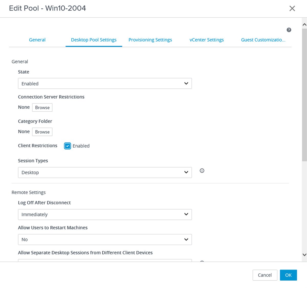Select the Desktop Pool Settings tab
The width and height of the screenshot is (307, 288).
(94, 40)
